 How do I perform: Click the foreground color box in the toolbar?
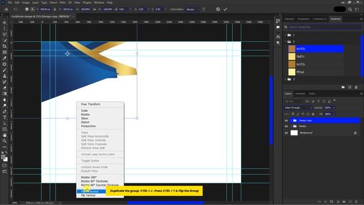click(x=3, y=157)
